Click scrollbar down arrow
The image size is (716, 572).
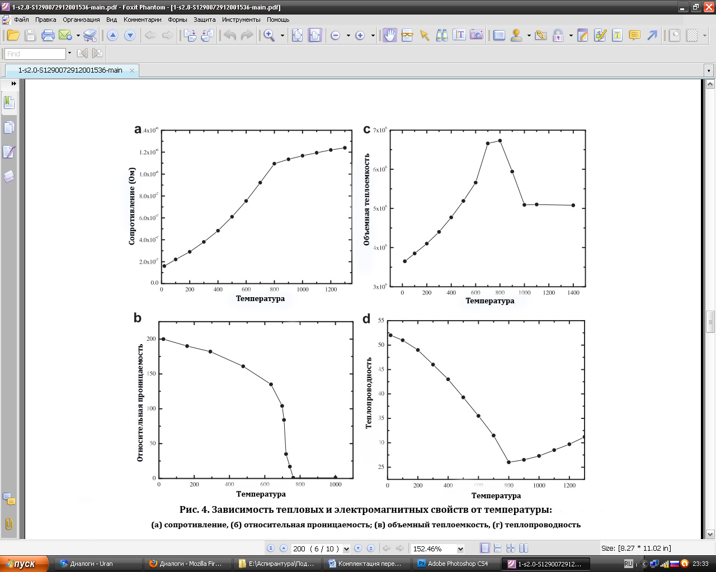coord(710,534)
